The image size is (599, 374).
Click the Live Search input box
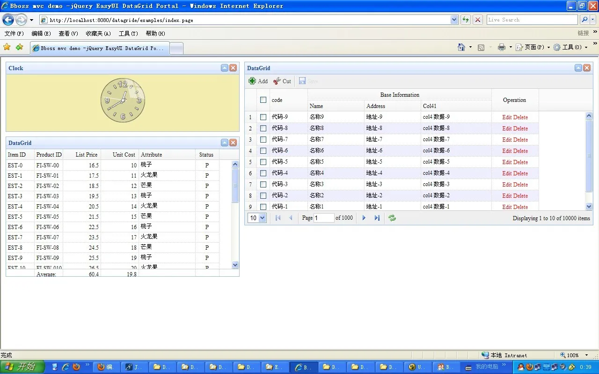532,20
